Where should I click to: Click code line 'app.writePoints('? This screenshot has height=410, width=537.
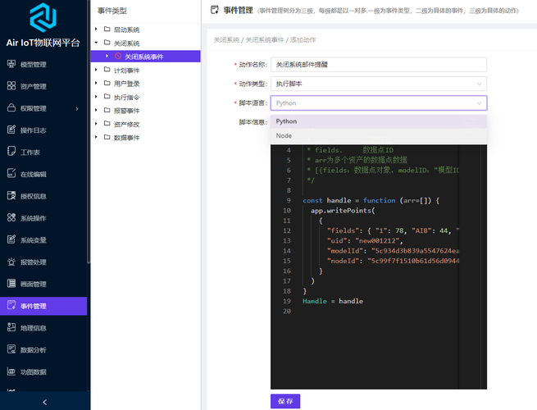pos(343,211)
